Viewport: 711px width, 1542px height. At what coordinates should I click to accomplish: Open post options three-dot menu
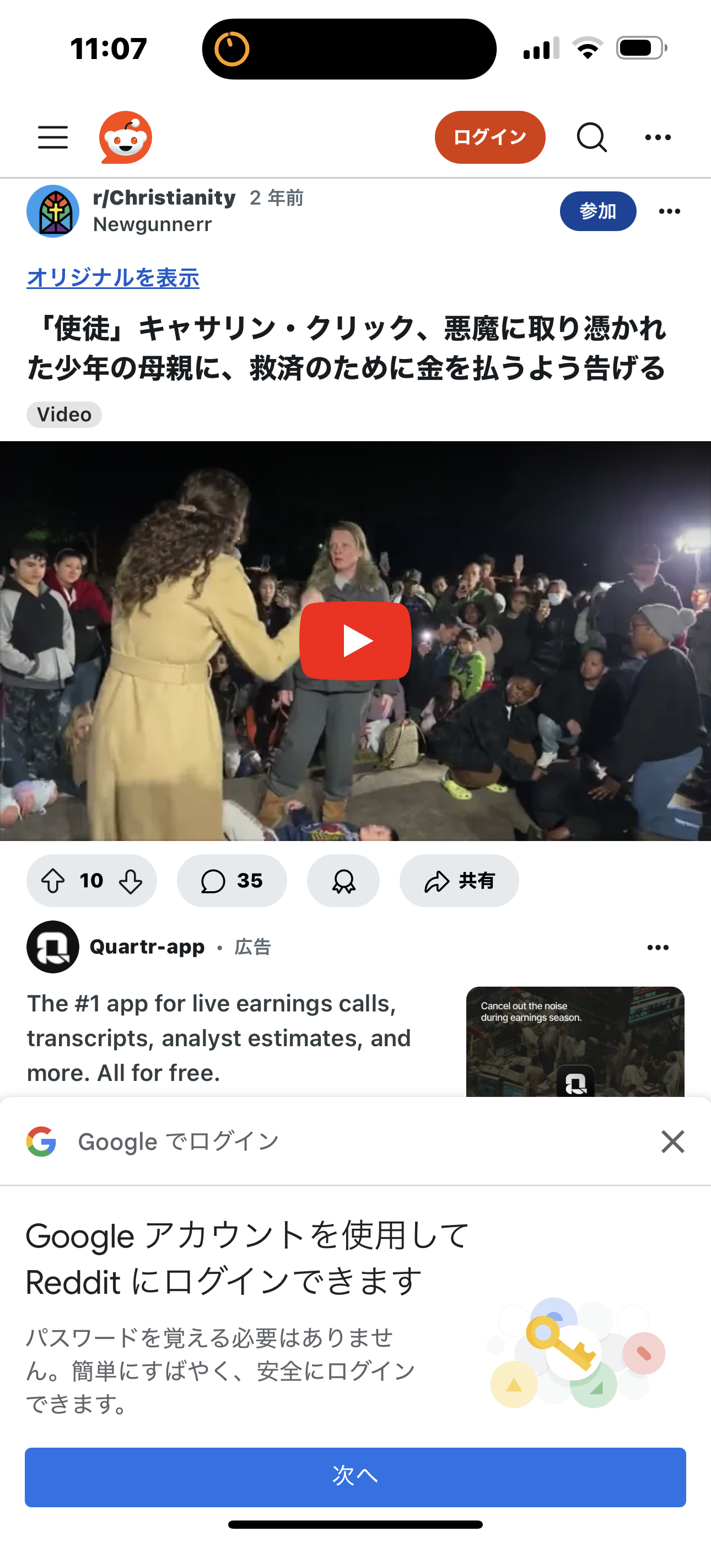click(x=669, y=211)
